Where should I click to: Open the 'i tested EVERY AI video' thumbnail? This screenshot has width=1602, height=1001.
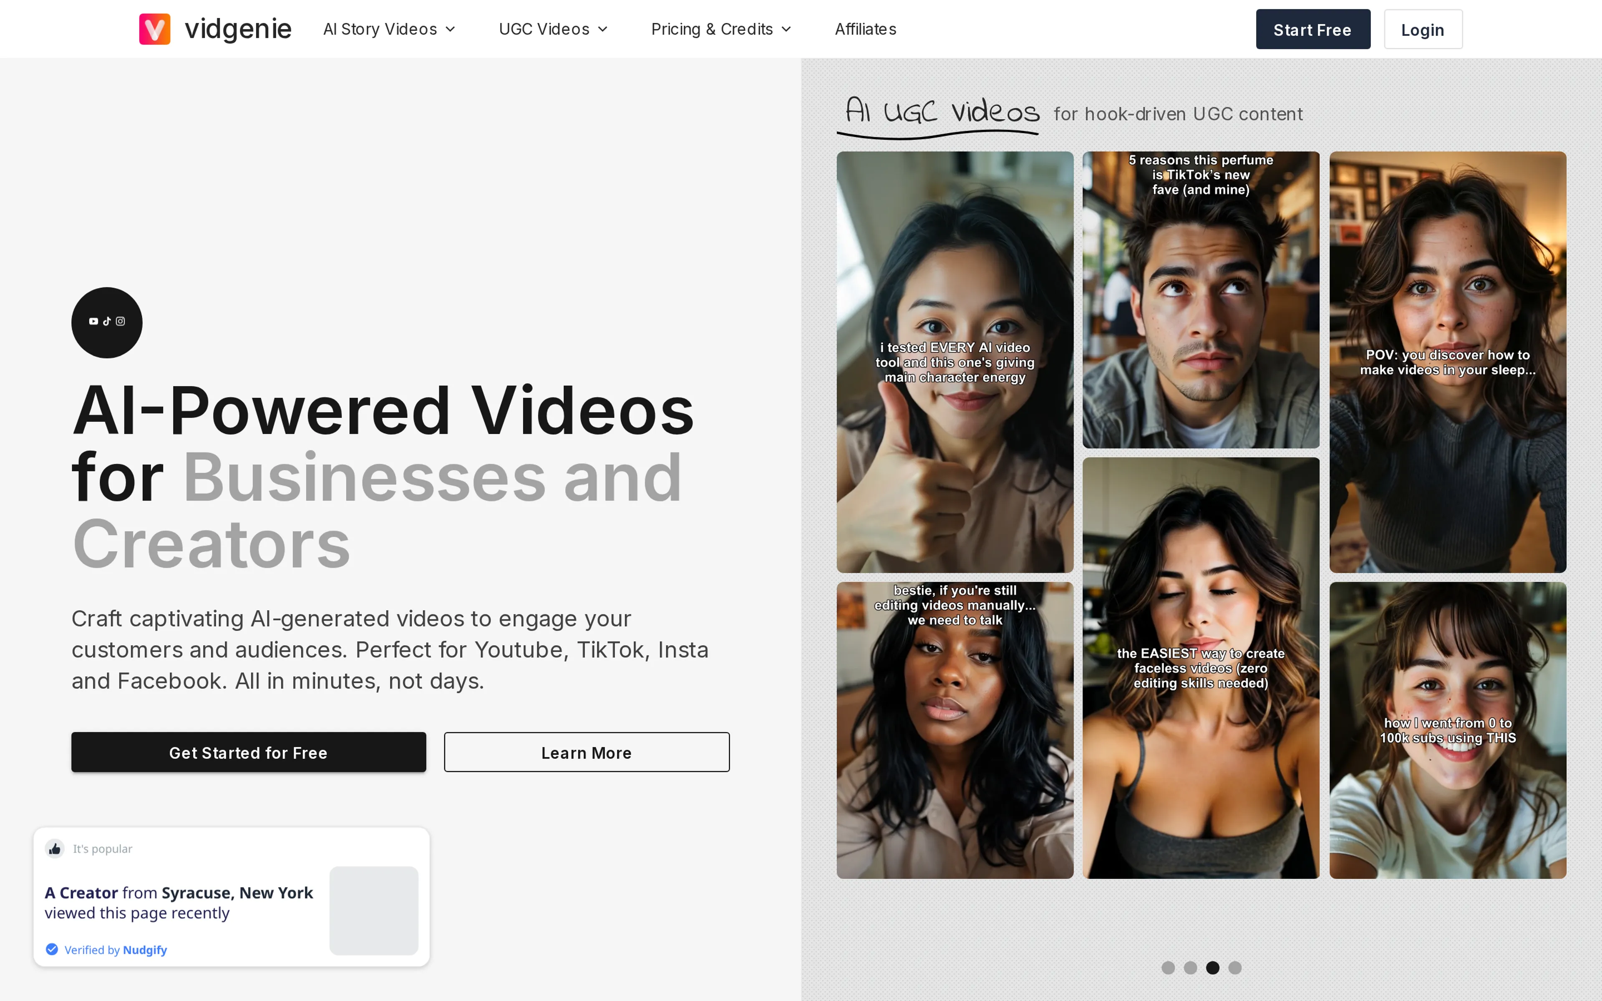955,362
